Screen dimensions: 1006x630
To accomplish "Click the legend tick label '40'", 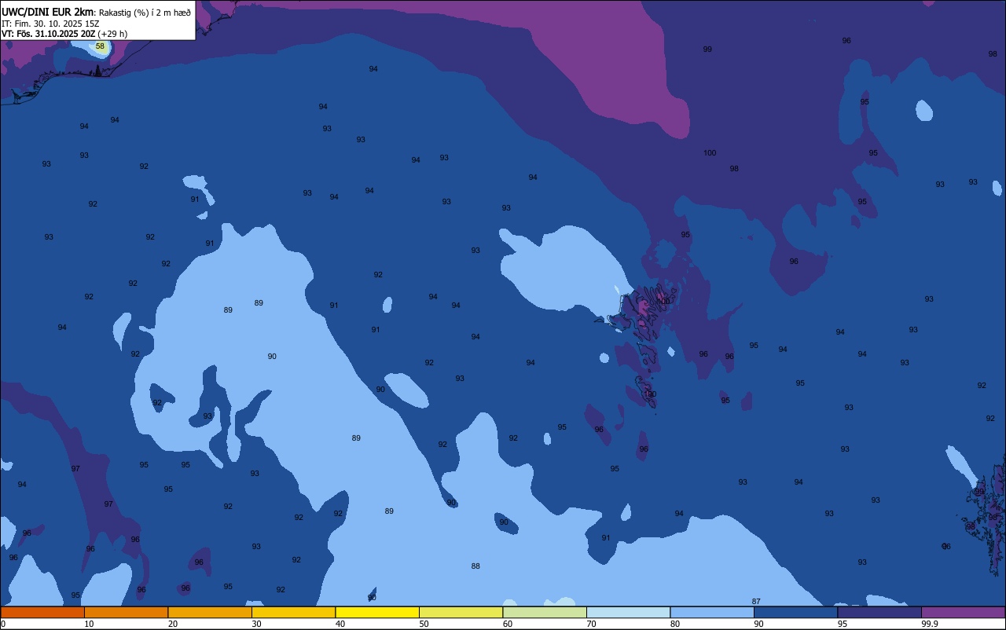I will tap(340, 624).
